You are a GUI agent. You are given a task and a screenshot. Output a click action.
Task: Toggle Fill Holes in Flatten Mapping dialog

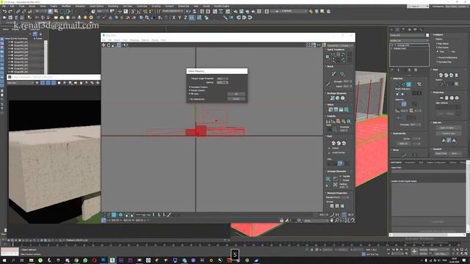pos(189,94)
